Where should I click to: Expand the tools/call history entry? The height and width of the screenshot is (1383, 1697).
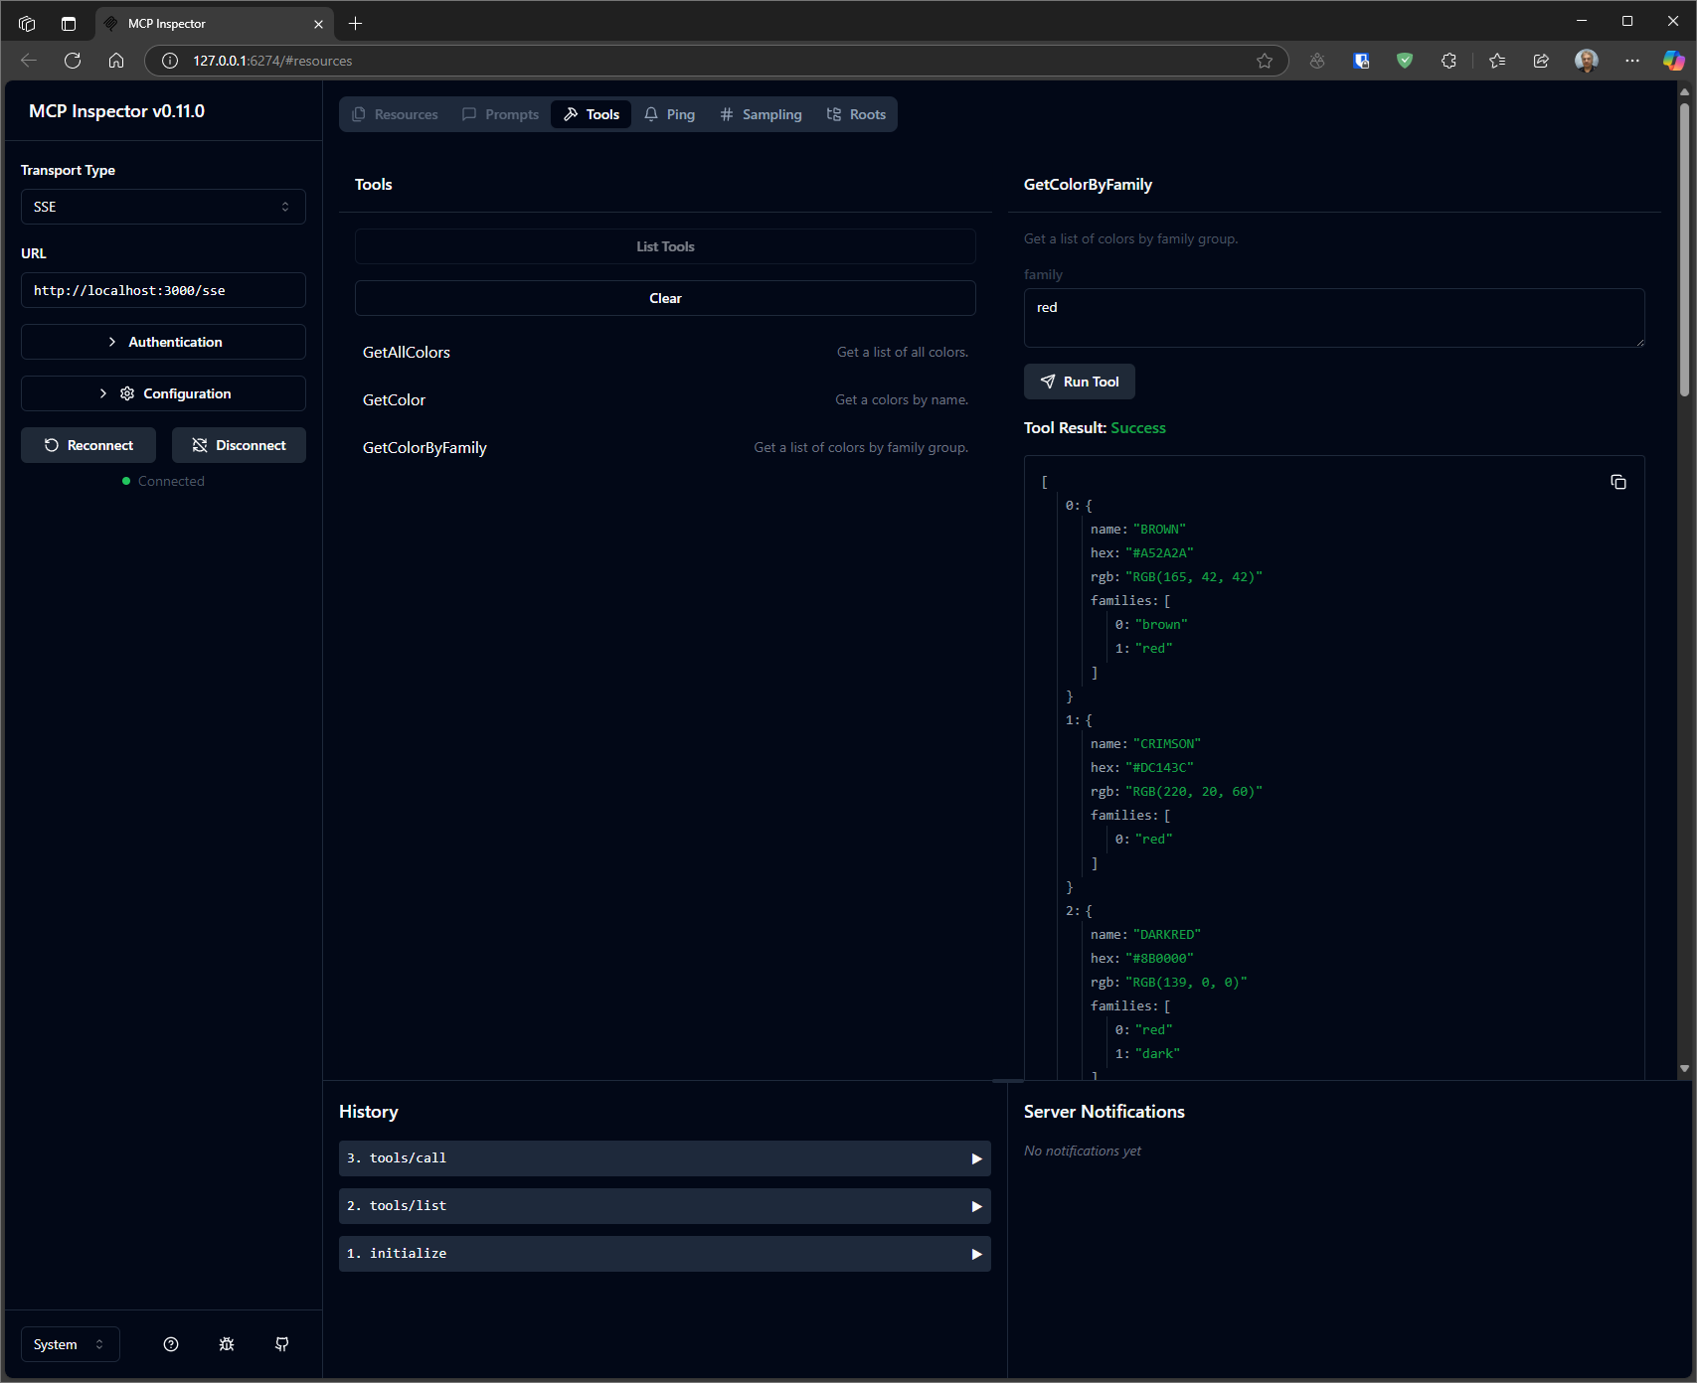tap(665, 1158)
